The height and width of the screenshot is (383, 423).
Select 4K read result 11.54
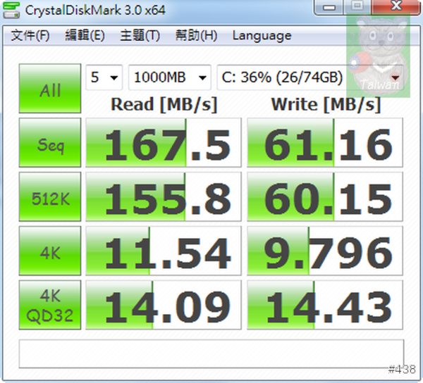tap(164, 251)
